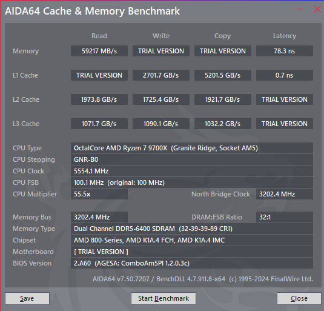Click the Close button at bottom
324x311 pixels.
pos(299,298)
